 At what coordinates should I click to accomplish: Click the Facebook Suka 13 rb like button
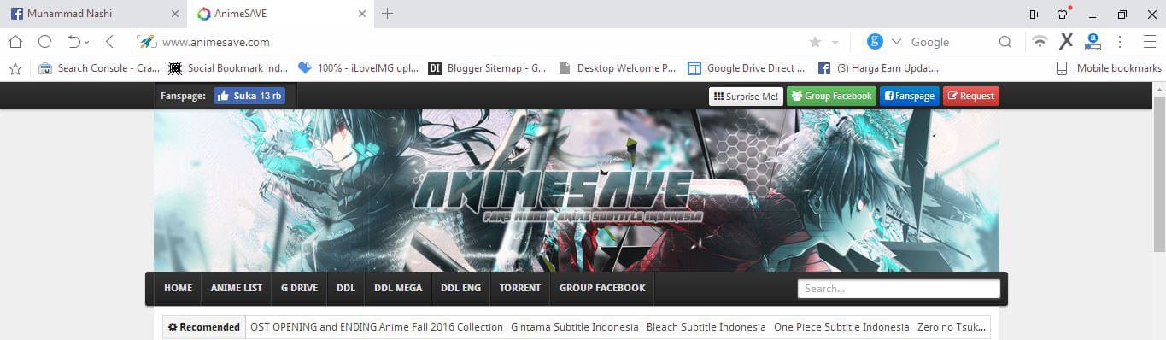click(249, 96)
